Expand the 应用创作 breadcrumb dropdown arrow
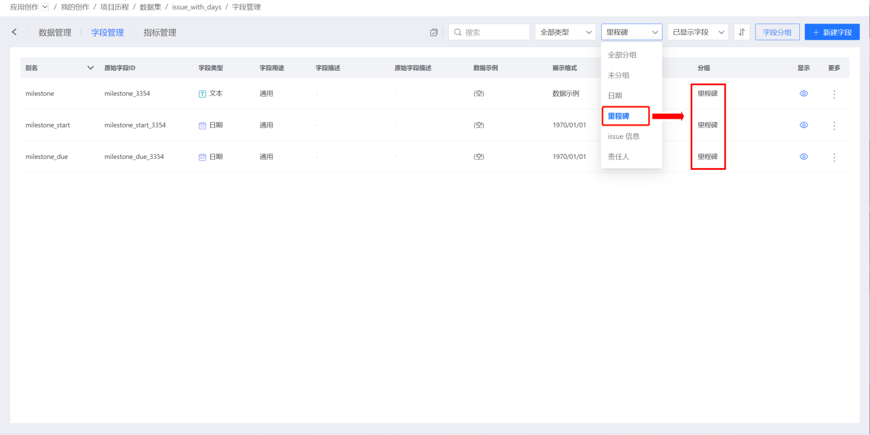 point(45,7)
